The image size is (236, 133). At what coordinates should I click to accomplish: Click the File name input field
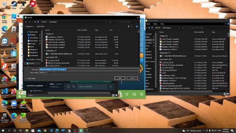pos(89,69)
